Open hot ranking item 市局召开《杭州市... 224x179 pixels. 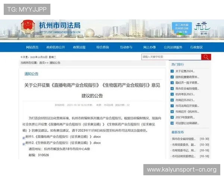pyautogui.click(x=187, y=112)
